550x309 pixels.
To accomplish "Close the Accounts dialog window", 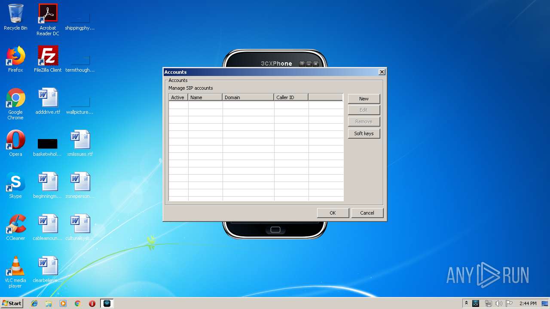I will coord(382,72).
